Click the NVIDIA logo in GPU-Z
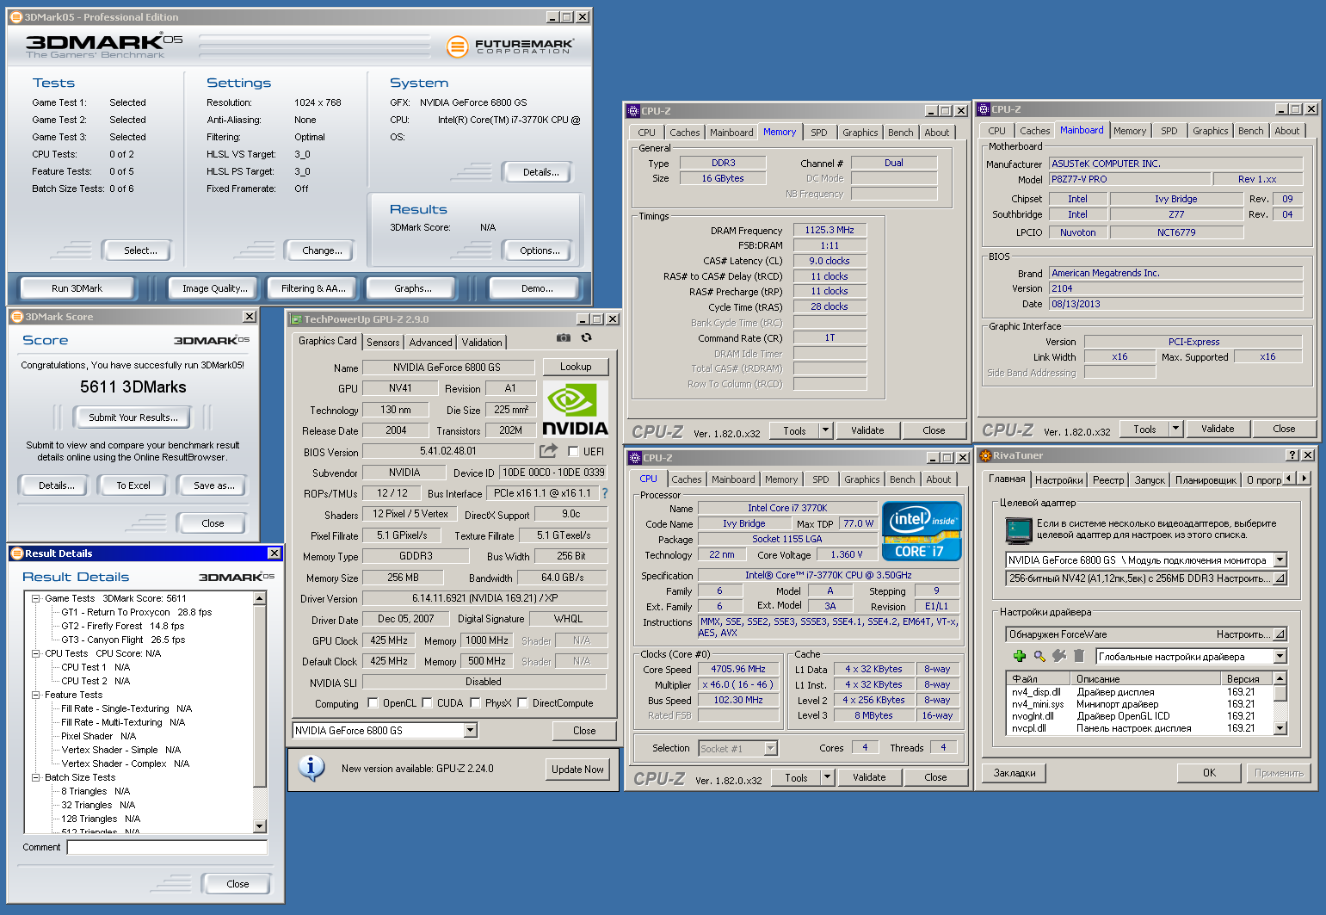Screen dimensions: 1326x915 (575, 410)
